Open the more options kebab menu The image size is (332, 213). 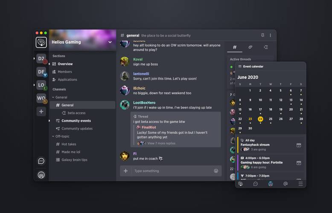coord(271,35)
